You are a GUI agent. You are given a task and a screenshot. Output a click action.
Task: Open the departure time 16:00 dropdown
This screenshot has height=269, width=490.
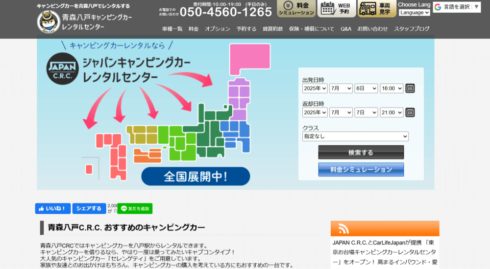(x=392, y=89)
